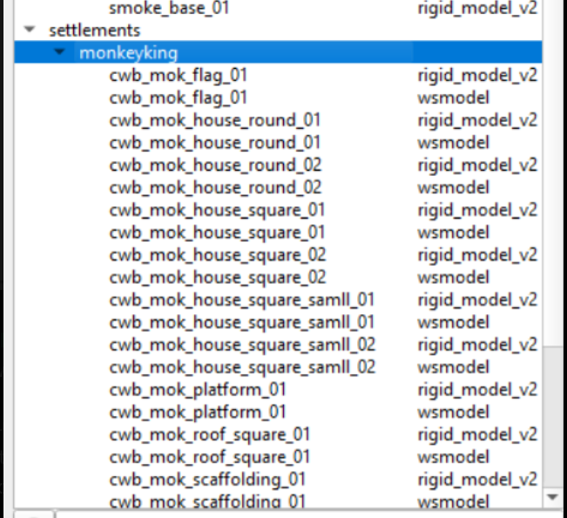Select smoke_base_01 rigid model entry
This screenshot has height=518, width=567.
coord(278,8)
